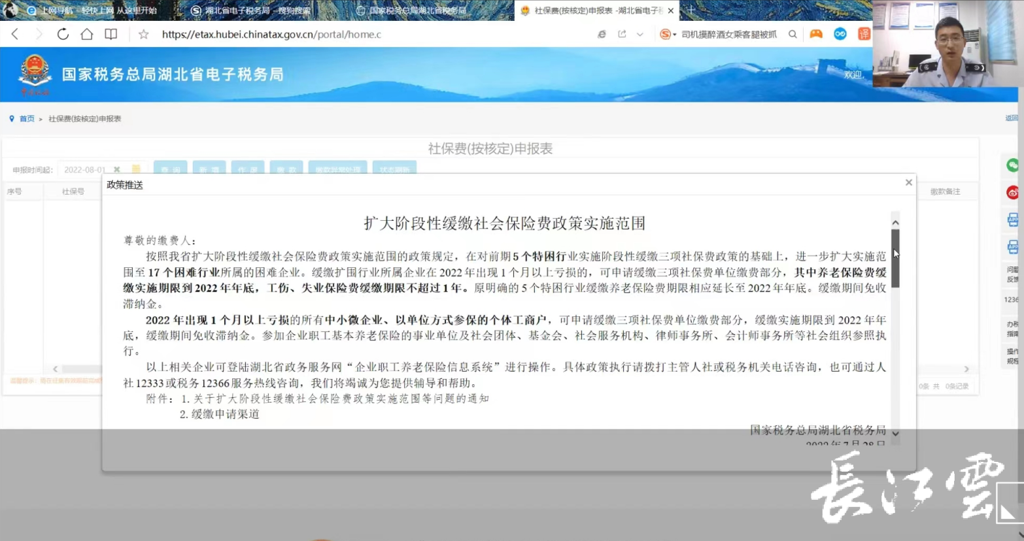
Task: Click the orange translate icon in toolbar
Action: pos(864,34)
